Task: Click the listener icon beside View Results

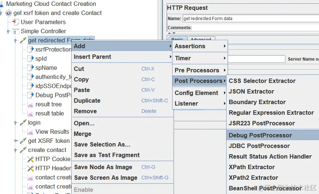Action: 31,132
